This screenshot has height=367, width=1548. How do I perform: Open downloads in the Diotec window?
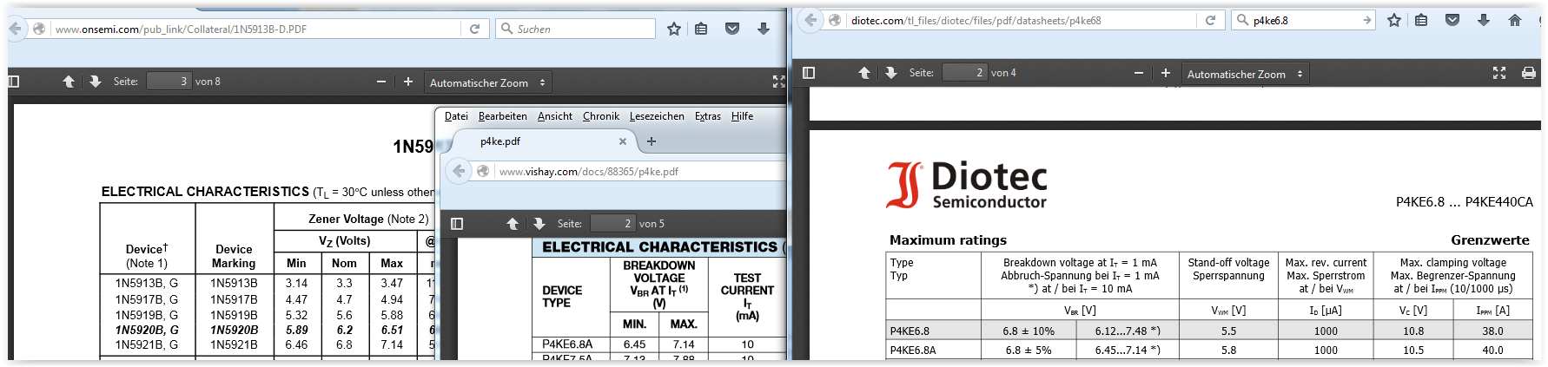pyautogui.click(x=1484, y=20)
